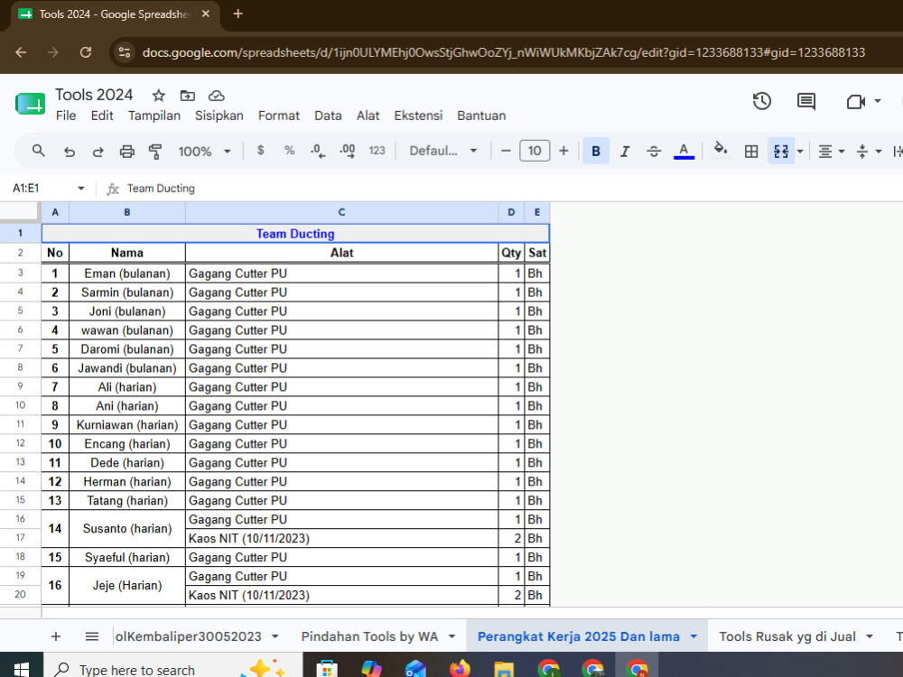Open the File menu
Viewport: 903px width, 677px height.
coord(66,116)
